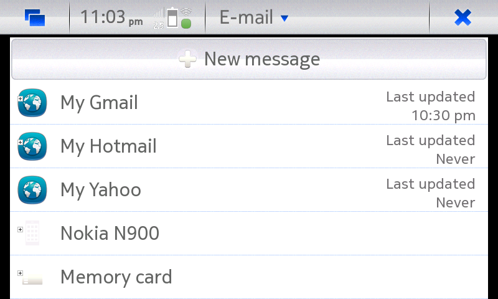The image size is (498, 299).
Task: Click the My Hotmail globe icon
Action: (32, 146)
